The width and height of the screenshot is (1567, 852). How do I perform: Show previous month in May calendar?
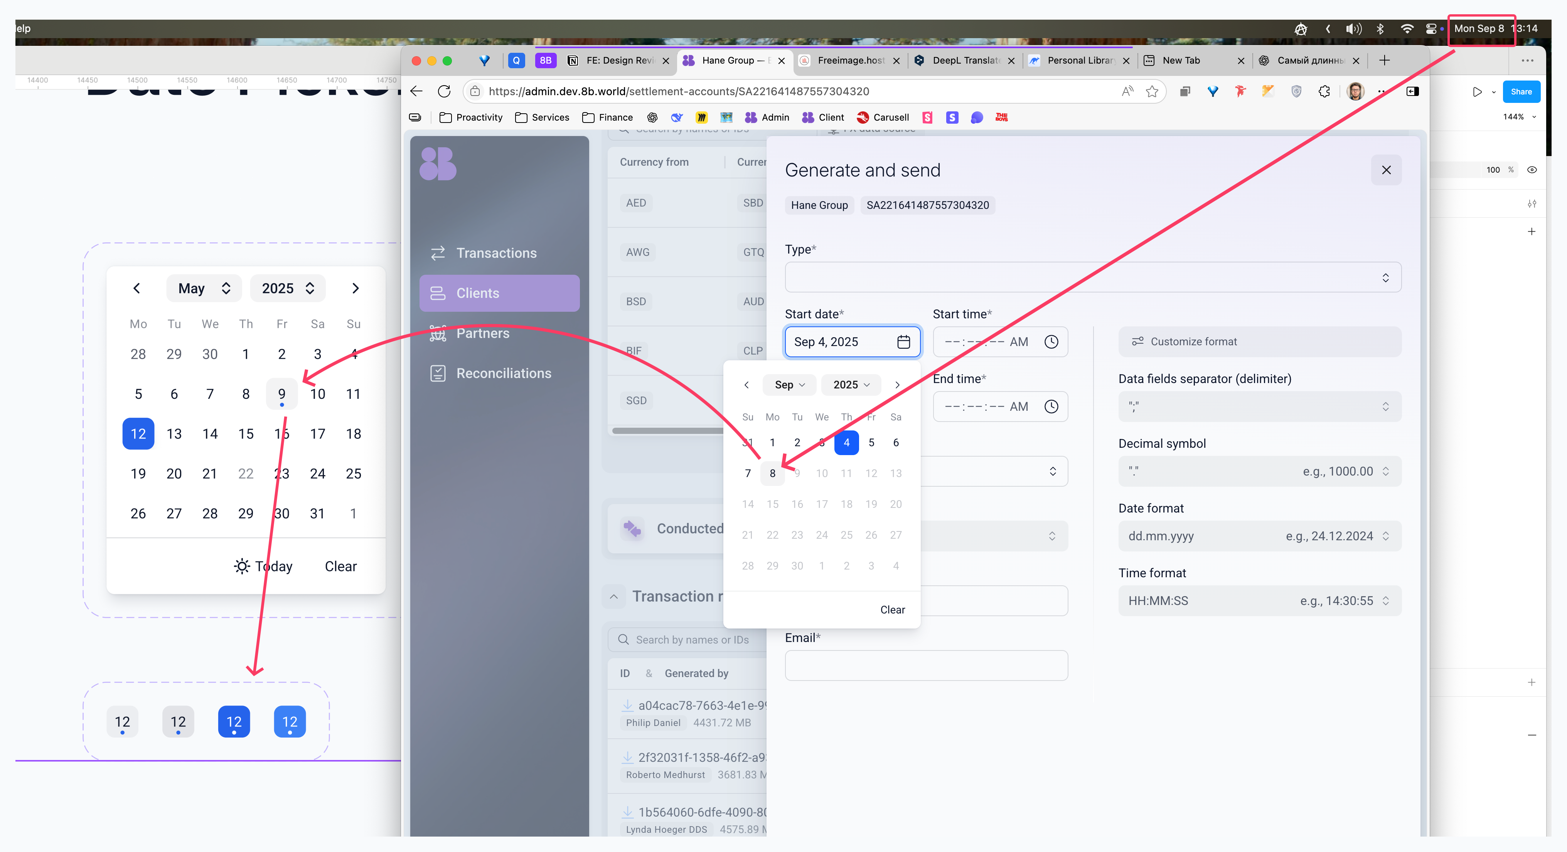pos(137,288)
